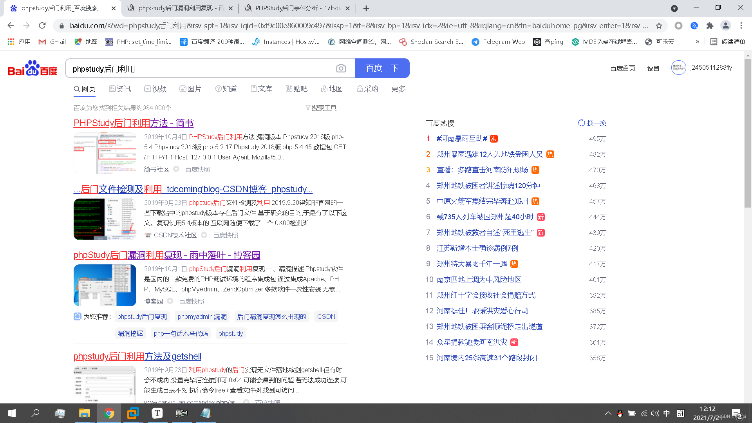
Task: Open Chrome profile avatar icon
Action: [x=725, y=25]
